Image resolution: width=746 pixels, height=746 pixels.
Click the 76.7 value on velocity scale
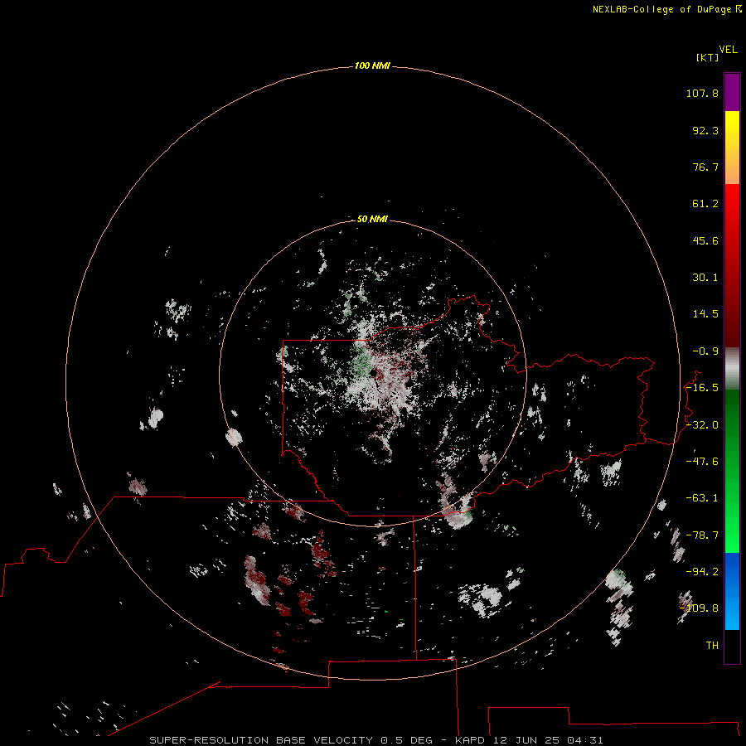(x=705, y=167)
